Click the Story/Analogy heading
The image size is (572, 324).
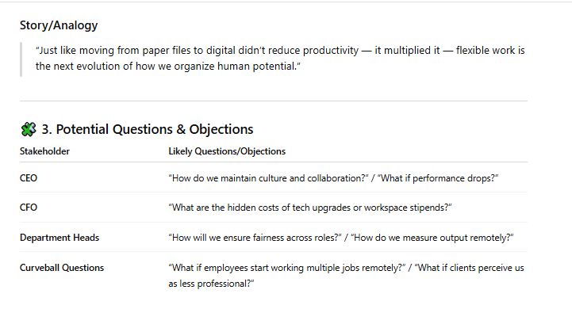click(x=59, y=25)
